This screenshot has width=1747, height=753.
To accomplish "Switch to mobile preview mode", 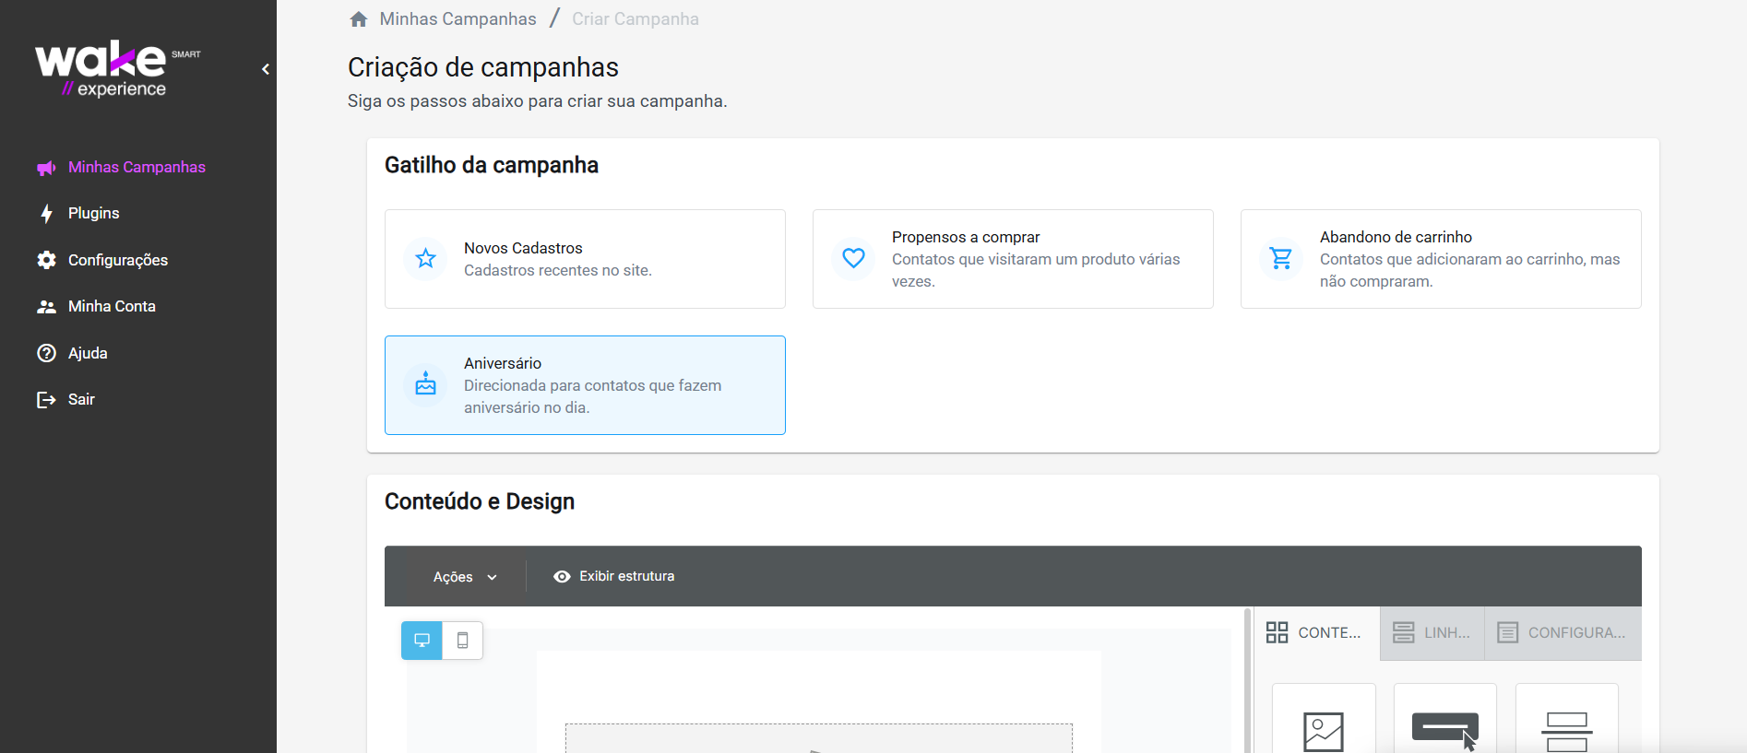I will [x=463, y=641].
